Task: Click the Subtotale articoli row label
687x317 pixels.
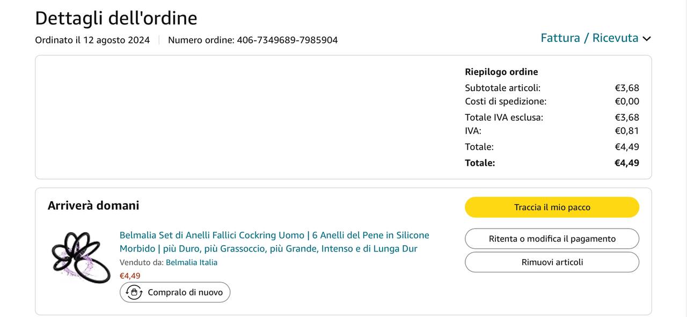Action: (x=502, y=88)
